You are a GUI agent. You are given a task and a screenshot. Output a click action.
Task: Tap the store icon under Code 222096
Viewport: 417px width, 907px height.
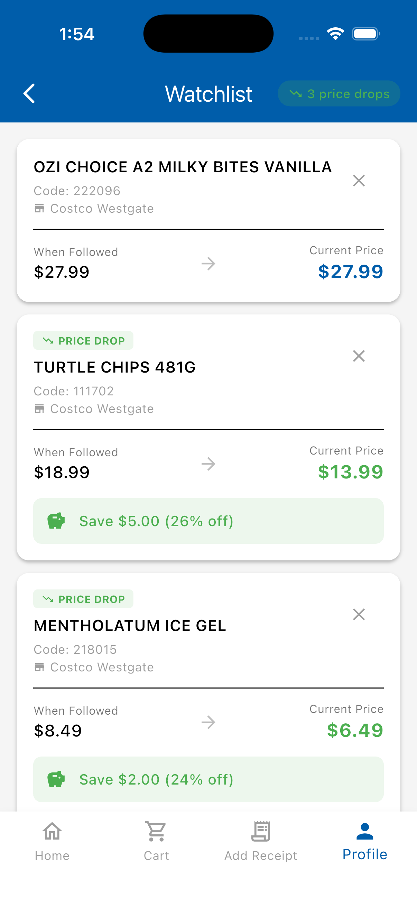point(39,209)
